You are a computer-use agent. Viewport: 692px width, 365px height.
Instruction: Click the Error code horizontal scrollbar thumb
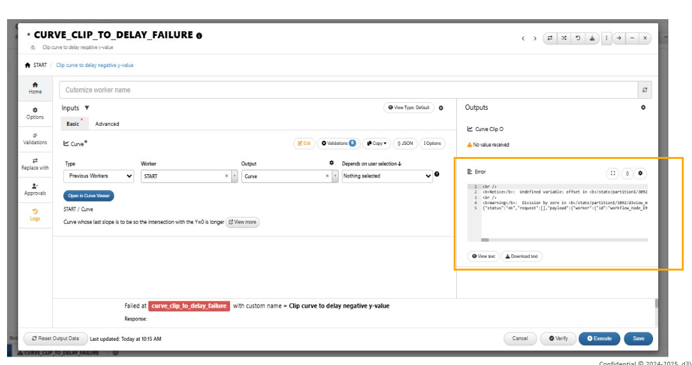[x=485, y=240]
